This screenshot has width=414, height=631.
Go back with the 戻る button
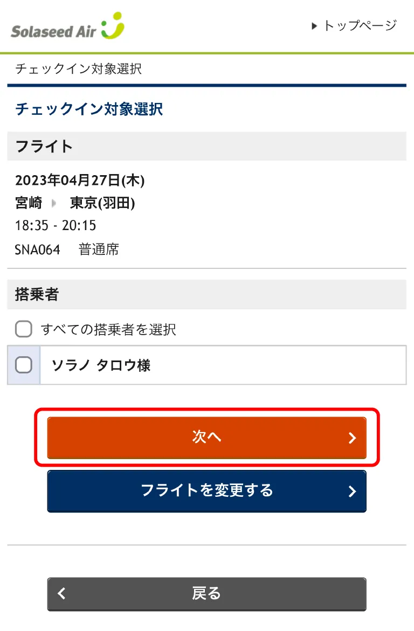click(206, 594)
